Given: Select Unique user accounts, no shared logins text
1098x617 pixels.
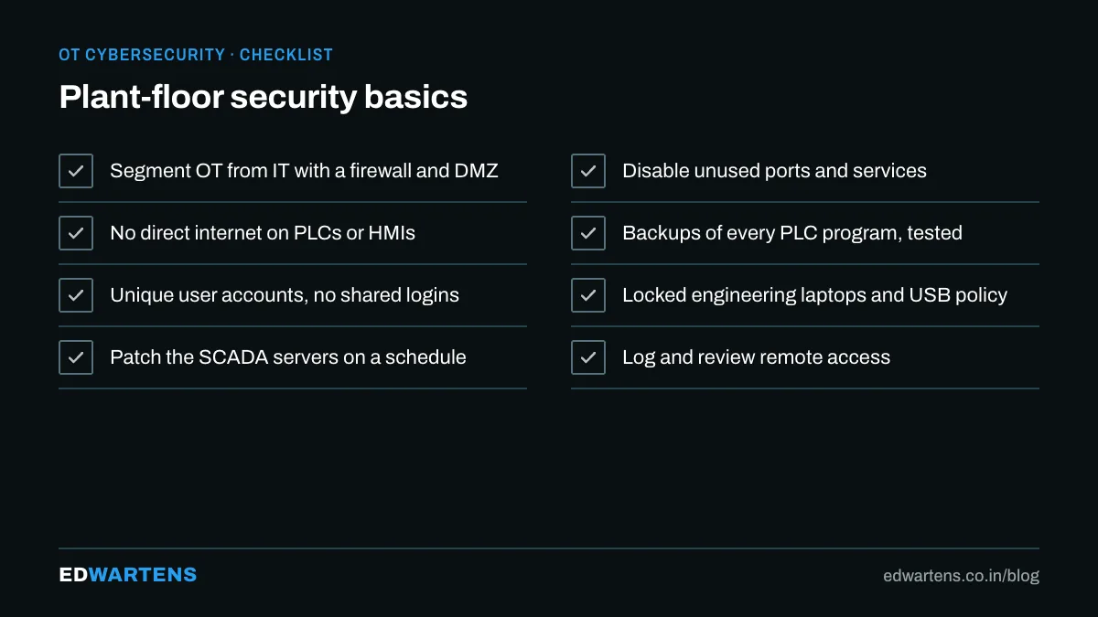Looking at the screenshot, I should [x=285, y=295].
